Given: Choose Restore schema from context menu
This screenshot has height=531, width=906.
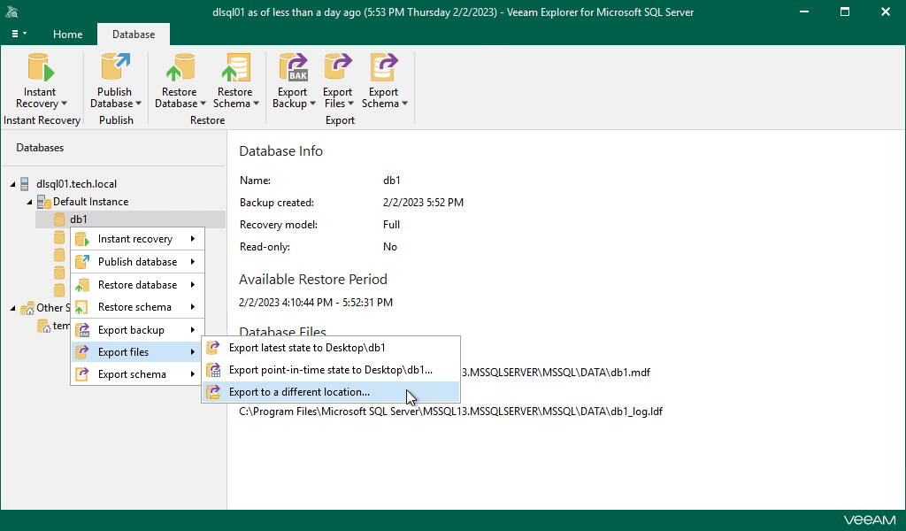Looking at the screenshot, I should point(137,307).
